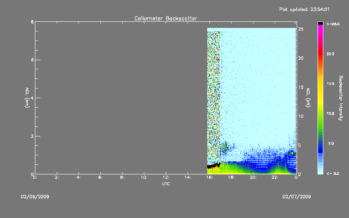Click the 12: hour tick label on time axis
Screen dimensions: 349x218
[x=166, y=177]
